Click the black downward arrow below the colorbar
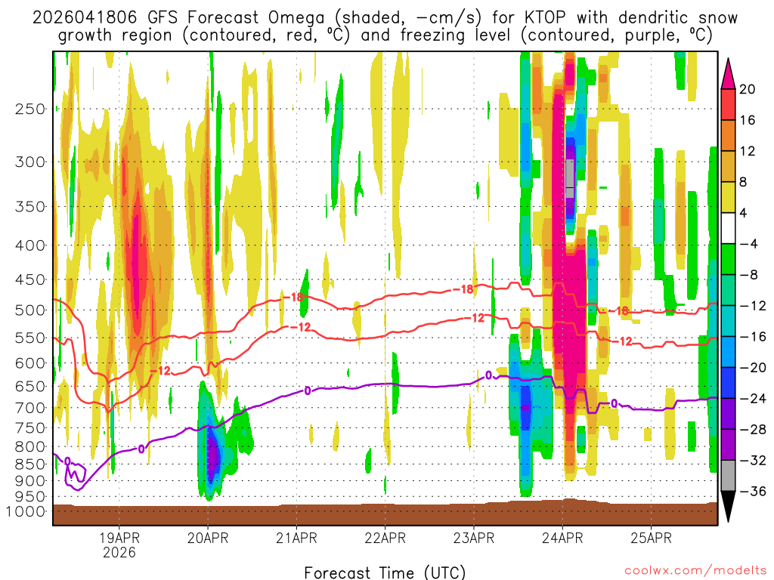This screenshot has width=774, height=580. pyautogui.click(x=729, y=507)
